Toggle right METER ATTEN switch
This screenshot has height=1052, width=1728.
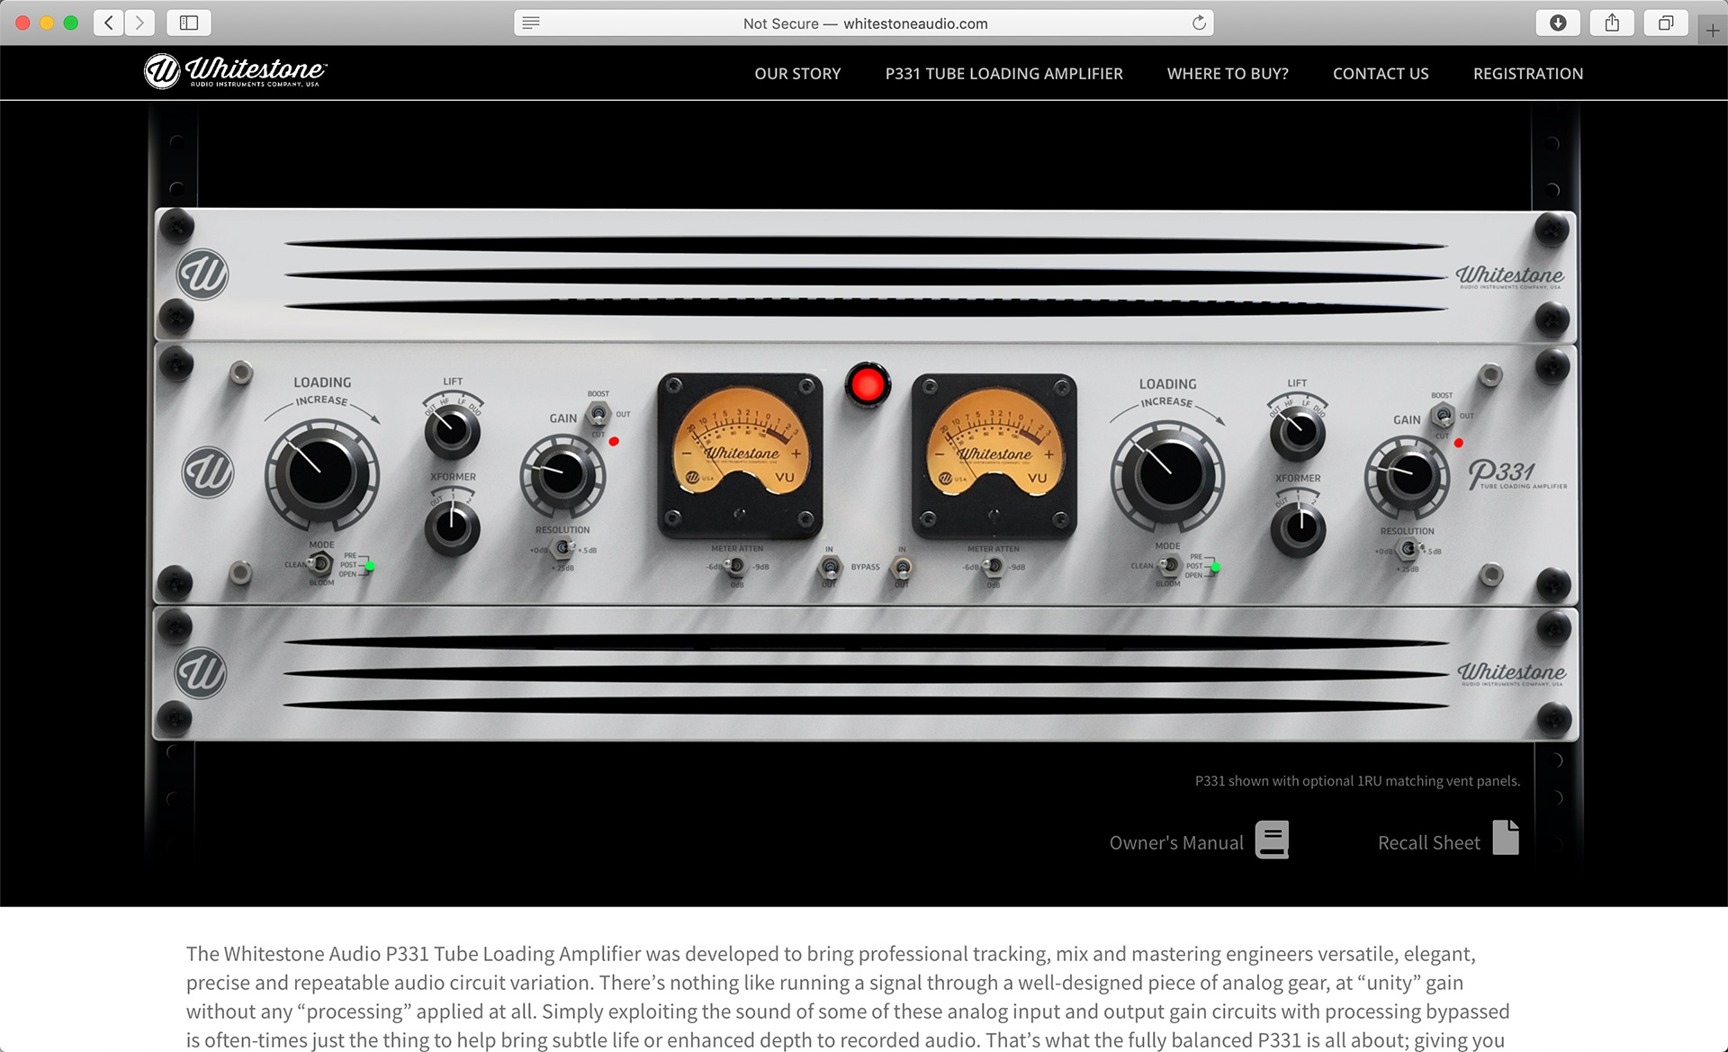(994, 566)
